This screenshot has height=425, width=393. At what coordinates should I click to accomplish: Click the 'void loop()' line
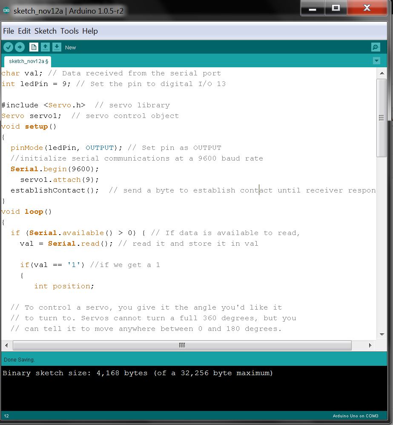[26, 212]
